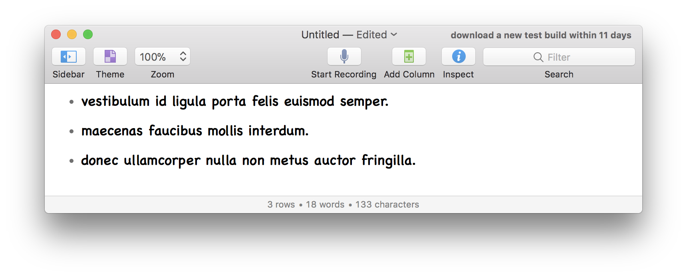Select the maecenas faucibus row
Image resolution: width=687 pixels, height=277 pixels.
(x=195, y=131)
